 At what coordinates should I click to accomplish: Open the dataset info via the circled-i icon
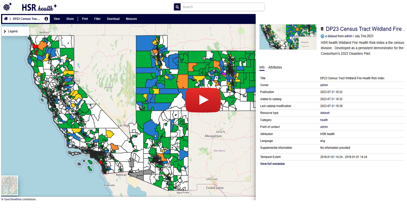click(x=46, y=19)
